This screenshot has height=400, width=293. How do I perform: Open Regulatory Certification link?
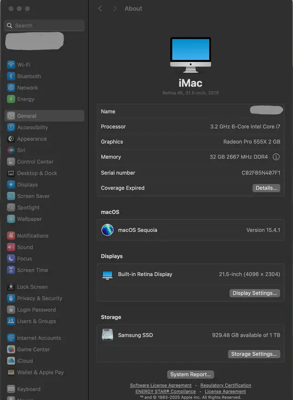click(x=226, y=385)
